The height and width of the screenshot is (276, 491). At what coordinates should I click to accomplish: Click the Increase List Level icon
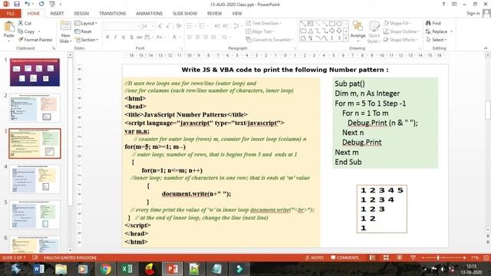[x=226, y=26]
